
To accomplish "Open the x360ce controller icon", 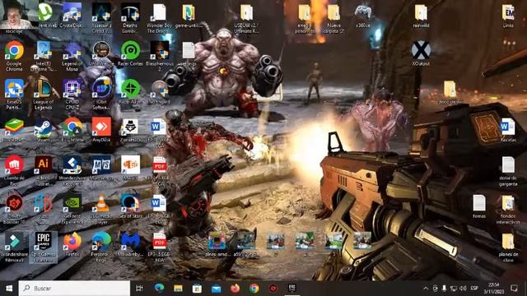I will tap(363, 16).
